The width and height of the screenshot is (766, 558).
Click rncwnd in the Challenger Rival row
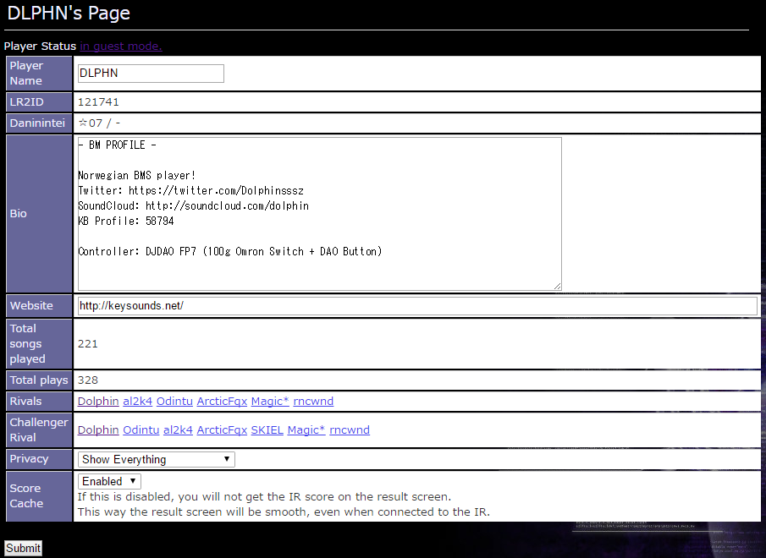(350, 430)
